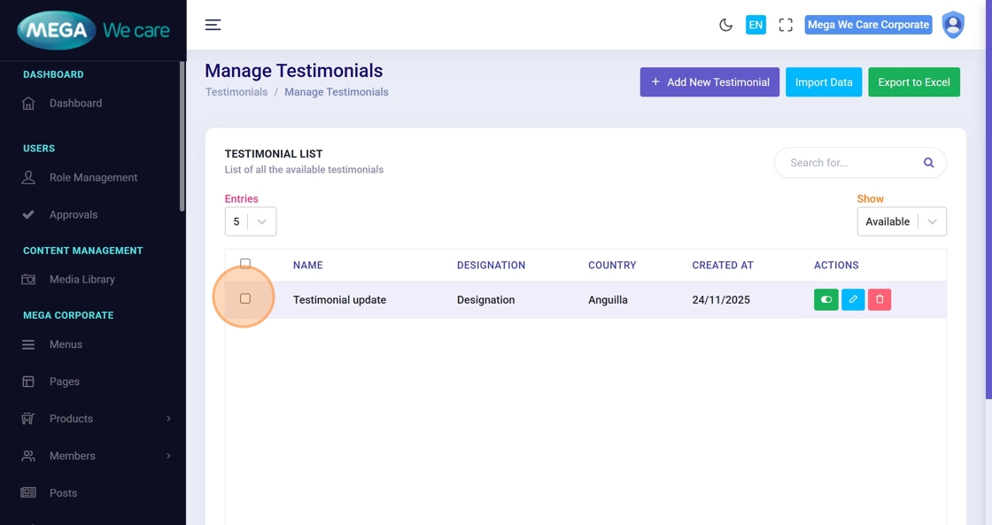Go to Role Management page
The image size is (992, 525).
coord(93,178)
